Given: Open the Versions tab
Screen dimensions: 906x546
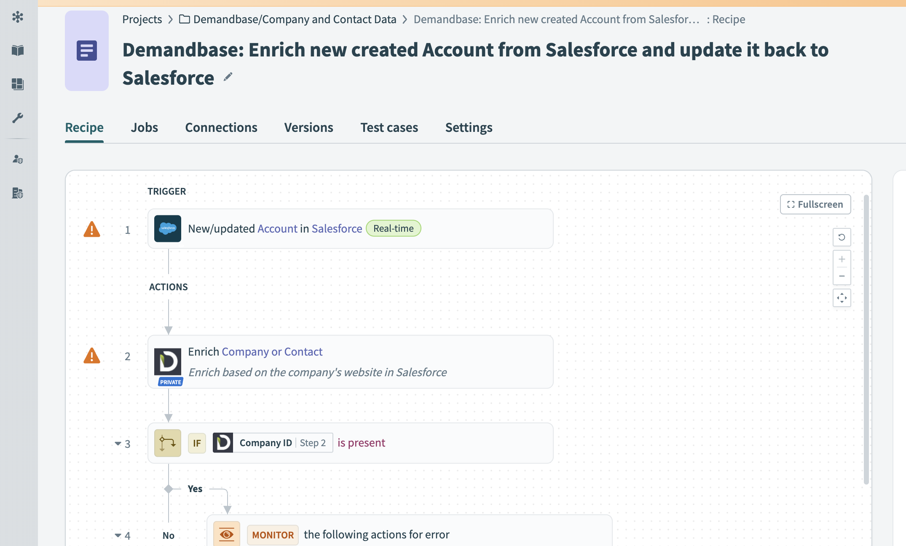Looking at the screenshot, I should point(308,128).
